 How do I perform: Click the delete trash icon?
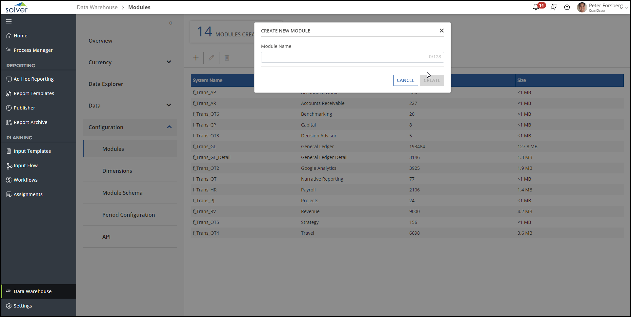[x=227, y=58]
